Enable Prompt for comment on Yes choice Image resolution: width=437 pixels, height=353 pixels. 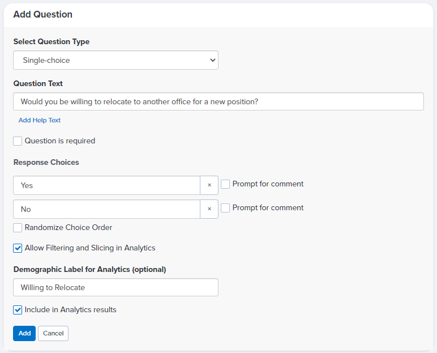point(225,184)
